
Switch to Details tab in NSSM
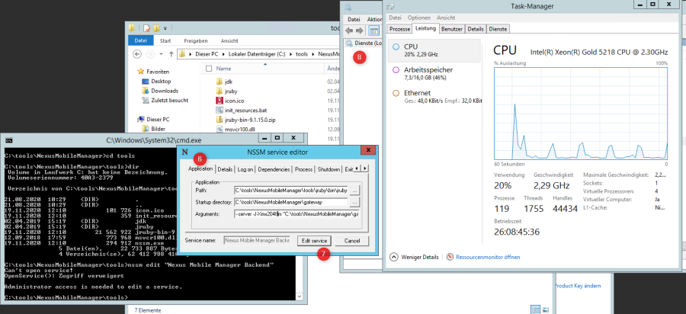pyautogui.click(x=225, y=169)
